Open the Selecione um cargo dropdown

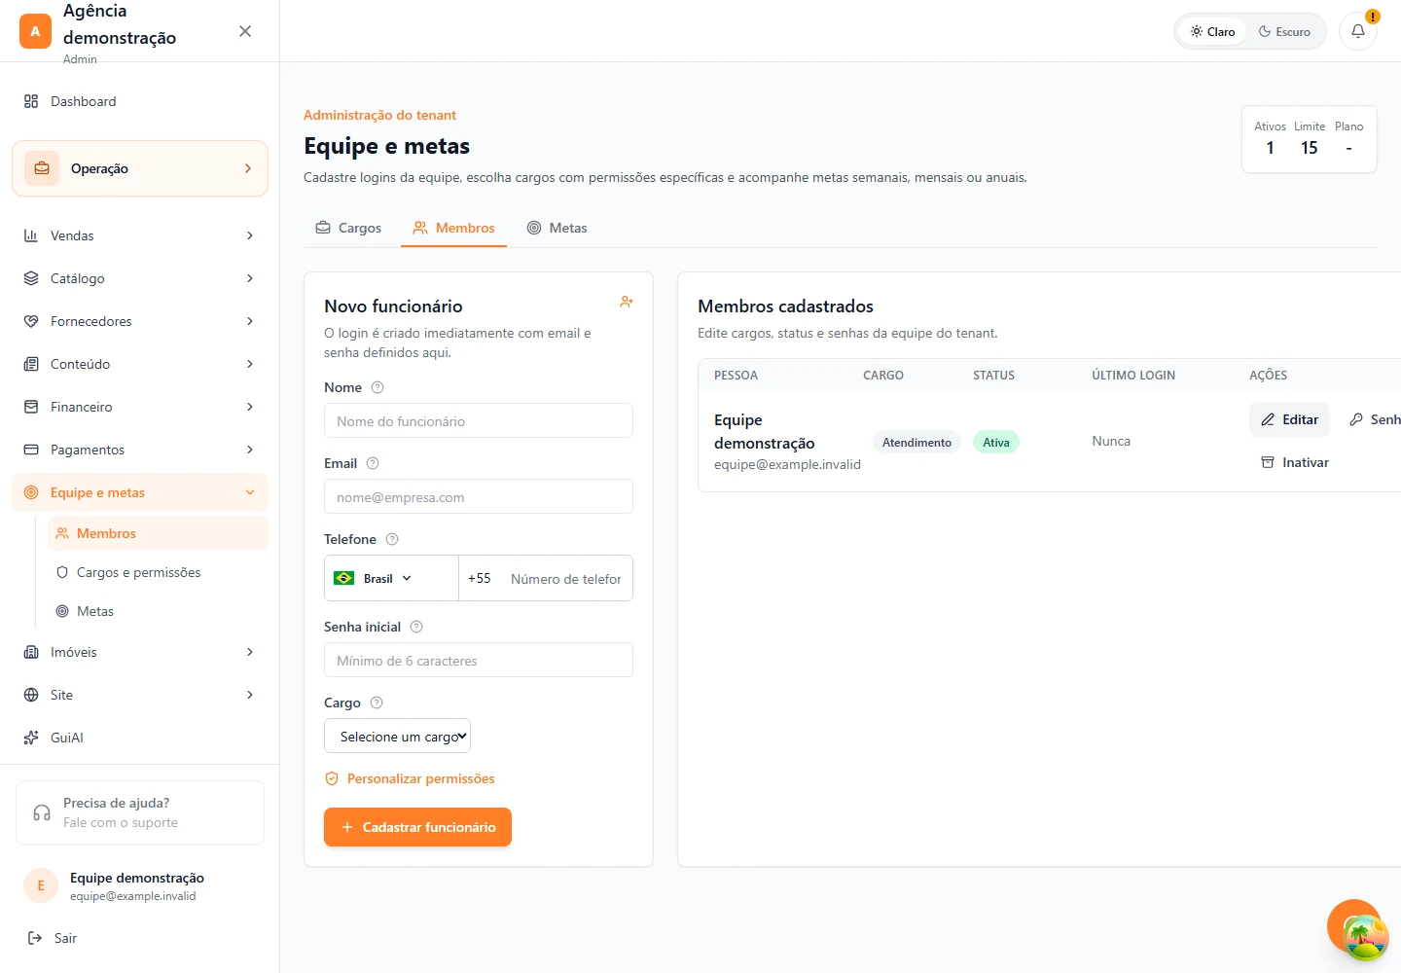coord(397,737)
